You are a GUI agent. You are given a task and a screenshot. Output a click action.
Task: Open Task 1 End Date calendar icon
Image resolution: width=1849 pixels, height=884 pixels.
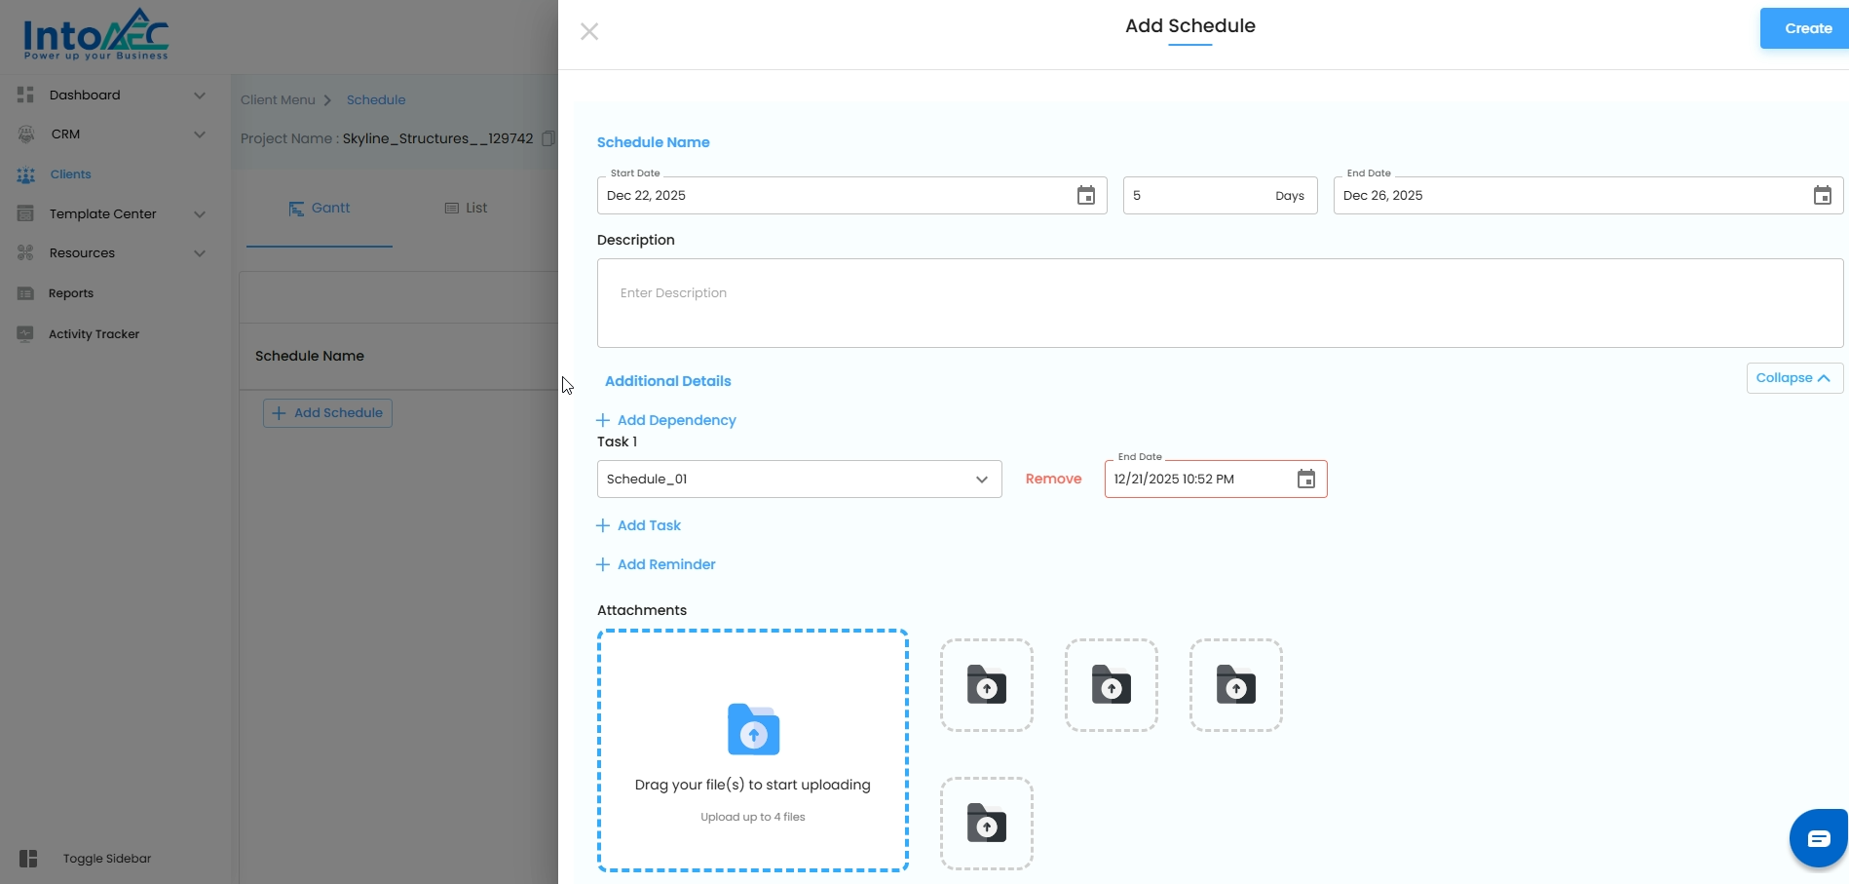[1305, 480]
